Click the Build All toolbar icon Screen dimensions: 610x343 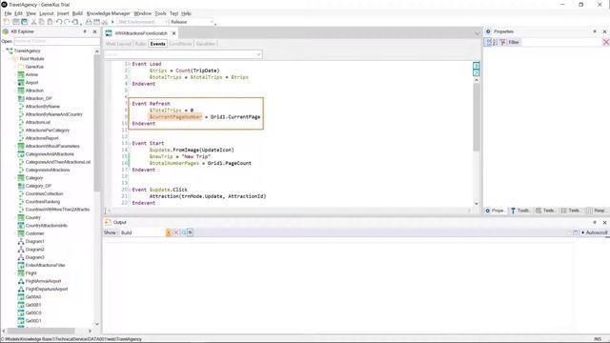tap(89, 22)
